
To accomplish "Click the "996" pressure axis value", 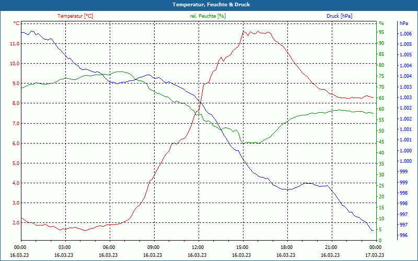I will click(403, 235).
